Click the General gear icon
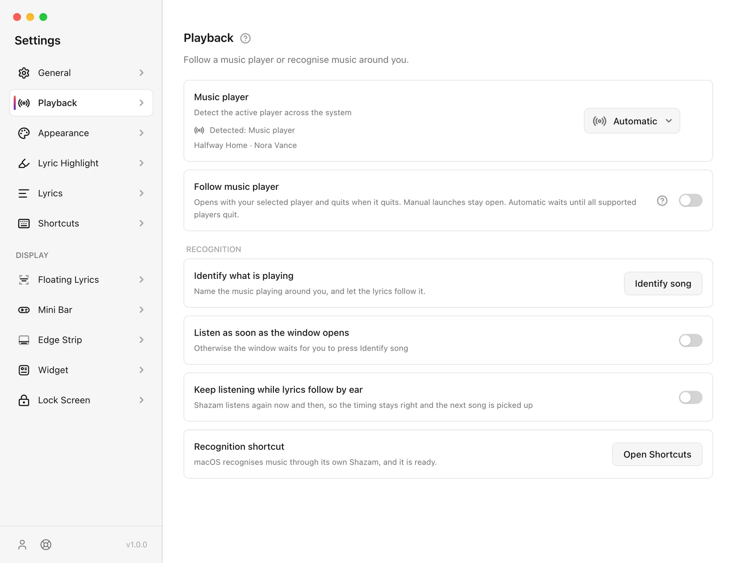 click(24, 73)
